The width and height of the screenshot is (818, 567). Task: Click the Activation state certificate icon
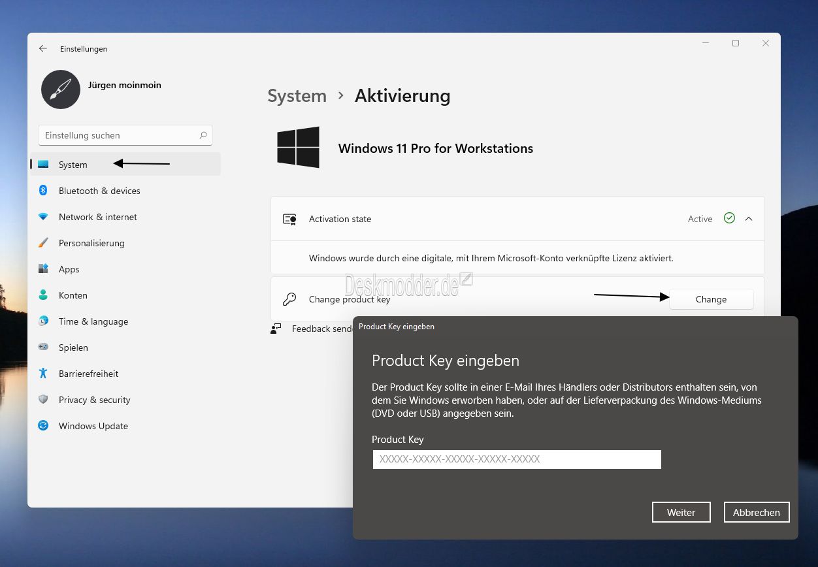coord(289,219)
